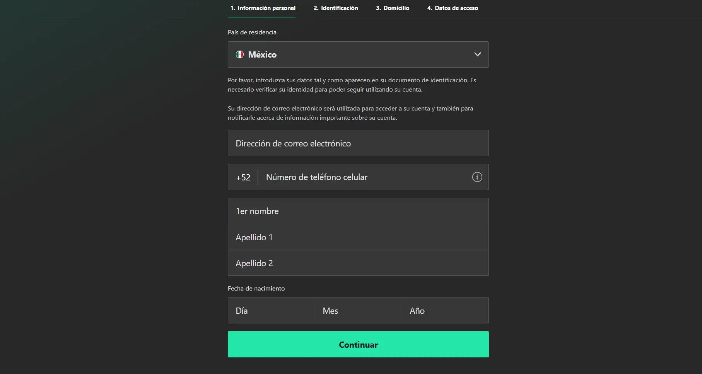This screenshot has width=702, height=374.
Task: Select the Datos de acceso tab
Action: [453, 8]
